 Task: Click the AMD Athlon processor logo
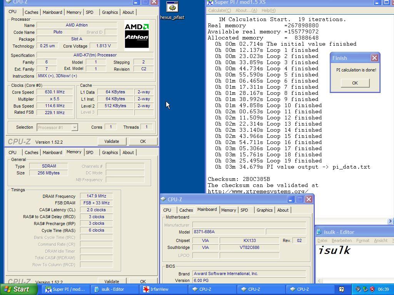[x=137, y=35]
